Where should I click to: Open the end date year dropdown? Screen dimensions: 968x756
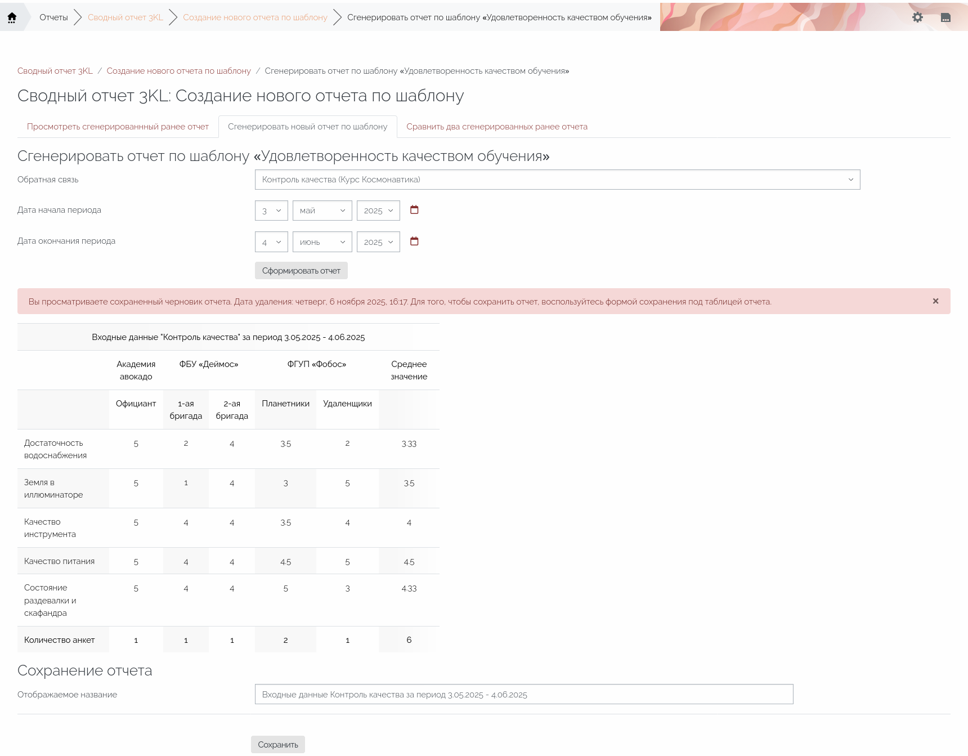coord(378,242)
